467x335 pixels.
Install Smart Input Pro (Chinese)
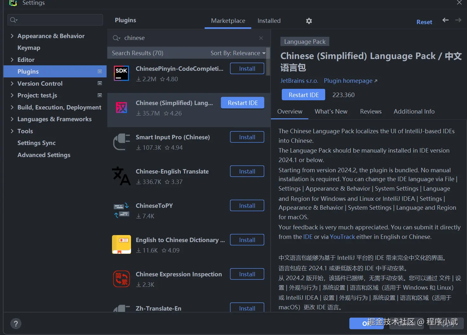247,137
